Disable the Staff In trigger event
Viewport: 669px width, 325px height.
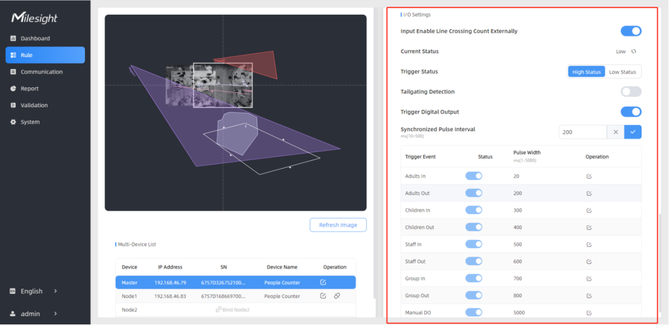[474, 244]
